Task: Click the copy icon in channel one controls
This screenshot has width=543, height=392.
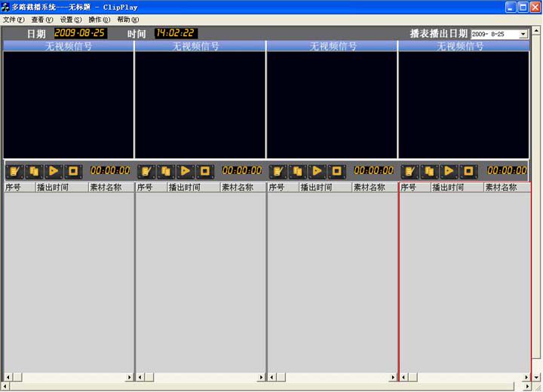Action: 34,171
